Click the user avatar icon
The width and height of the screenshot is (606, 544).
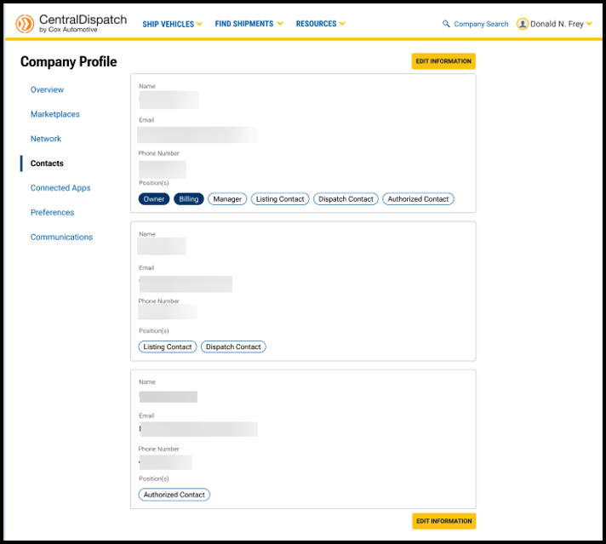(x=523, y=24)
